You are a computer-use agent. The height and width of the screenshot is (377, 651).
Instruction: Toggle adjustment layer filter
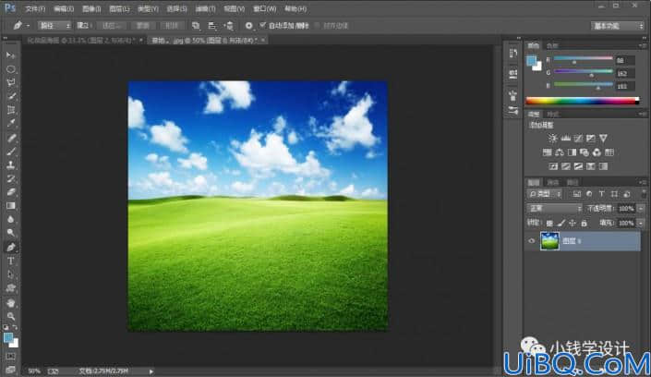pos(589,194)
